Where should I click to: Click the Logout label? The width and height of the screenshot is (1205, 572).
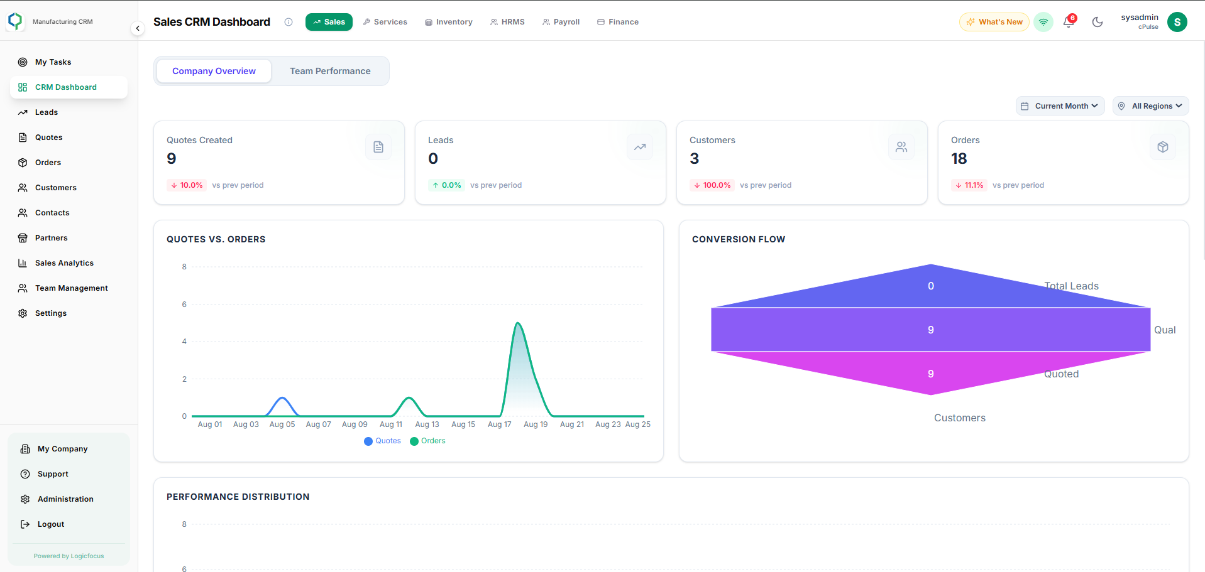click(x=51, y=524)
